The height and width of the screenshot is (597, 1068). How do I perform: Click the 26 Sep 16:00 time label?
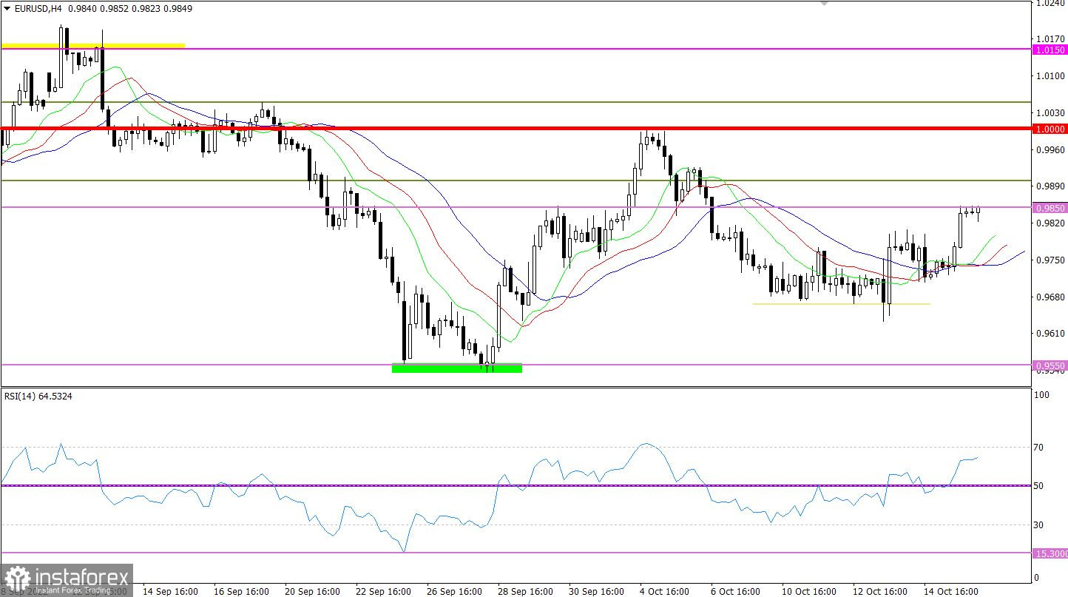click(454, 591)
